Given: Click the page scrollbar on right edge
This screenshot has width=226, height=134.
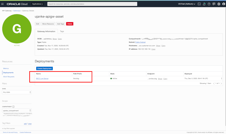Looking at the screenshot, I should click(225, 66).
